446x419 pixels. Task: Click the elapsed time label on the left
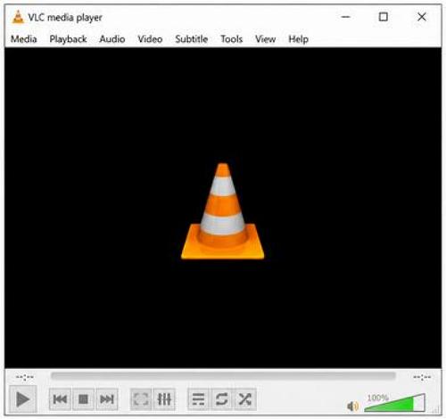(25, 377)
